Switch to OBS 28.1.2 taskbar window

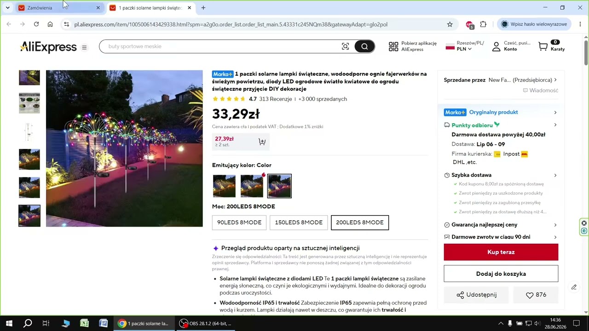pyautogui.click(x=205, y=323)
